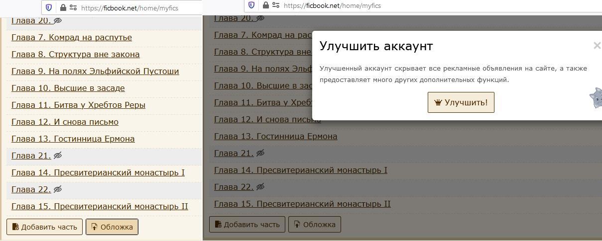This screenshot has width=602, height=241.
Task: Toggle the hidden-eye icon for Глава 20 in the left list
Action: (x=58, y=21)
